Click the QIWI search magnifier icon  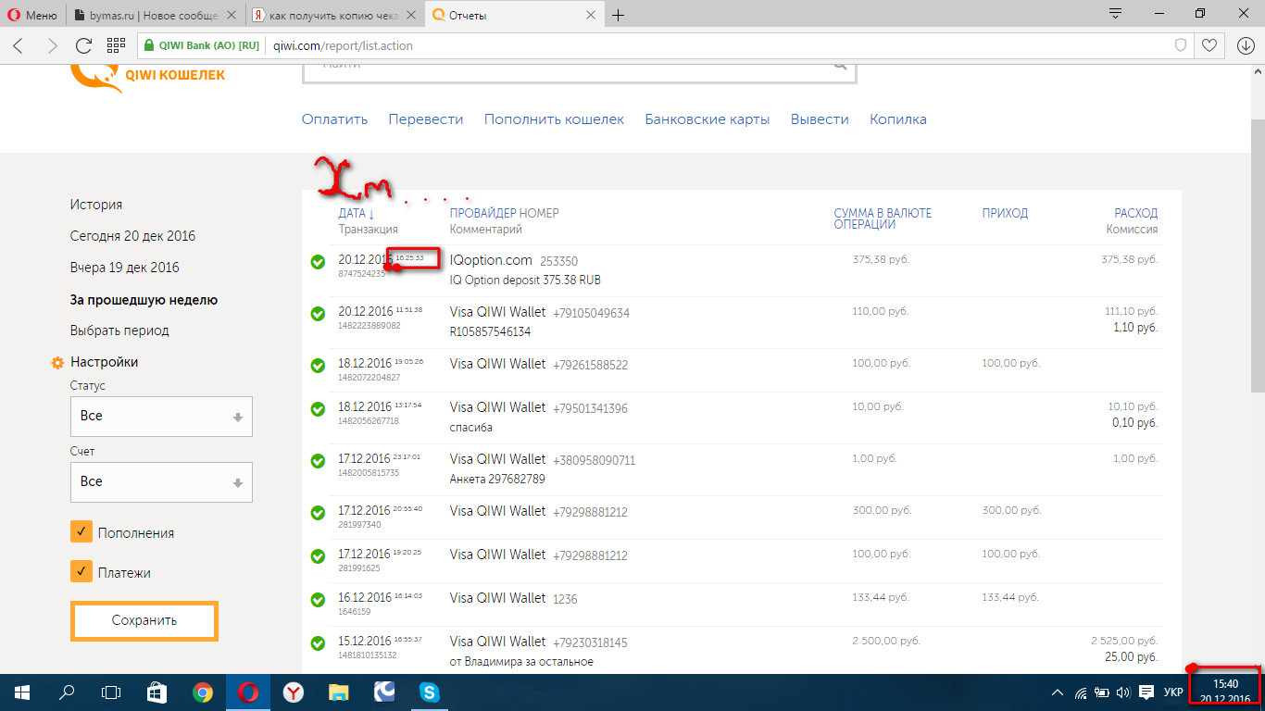[x=840, y=67]
